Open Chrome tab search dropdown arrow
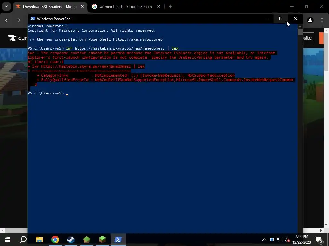 [6, 6]
